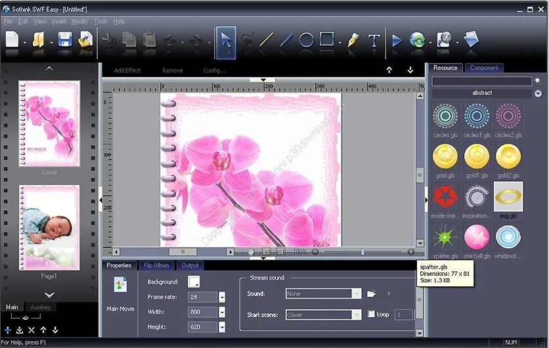
Task: Open the File menu
Action: click(x=8, y=22)
